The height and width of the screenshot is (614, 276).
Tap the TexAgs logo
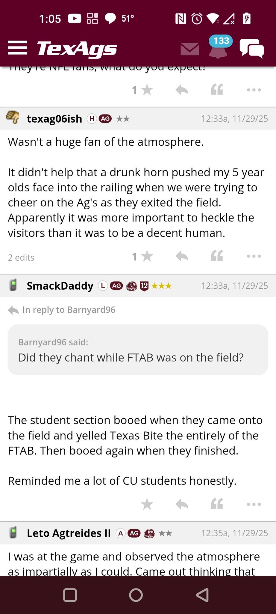[x=77, y=49]
